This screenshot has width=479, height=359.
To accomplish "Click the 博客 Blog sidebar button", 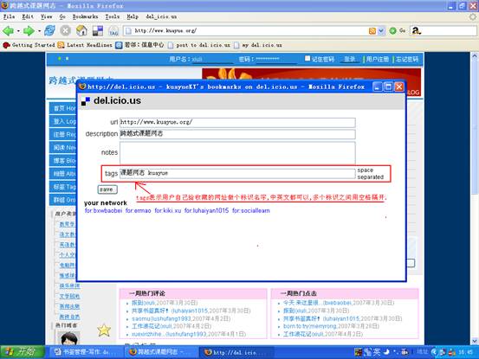I will click(x=63, y=161).
